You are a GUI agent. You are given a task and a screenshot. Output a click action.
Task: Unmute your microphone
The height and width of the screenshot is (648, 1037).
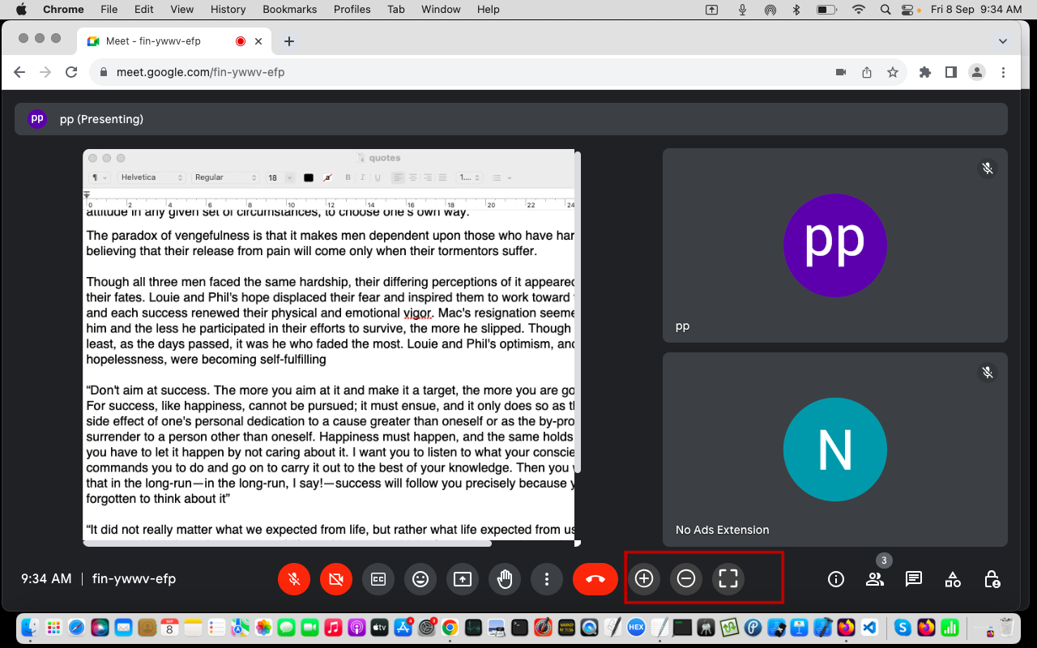click(294, 578)
